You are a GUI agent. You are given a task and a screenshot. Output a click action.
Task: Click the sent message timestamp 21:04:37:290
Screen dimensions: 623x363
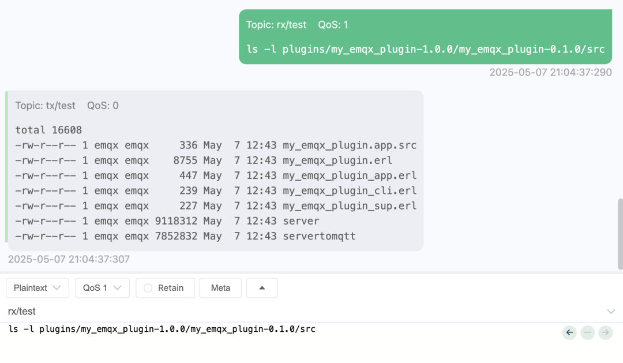tap(550, 73)
